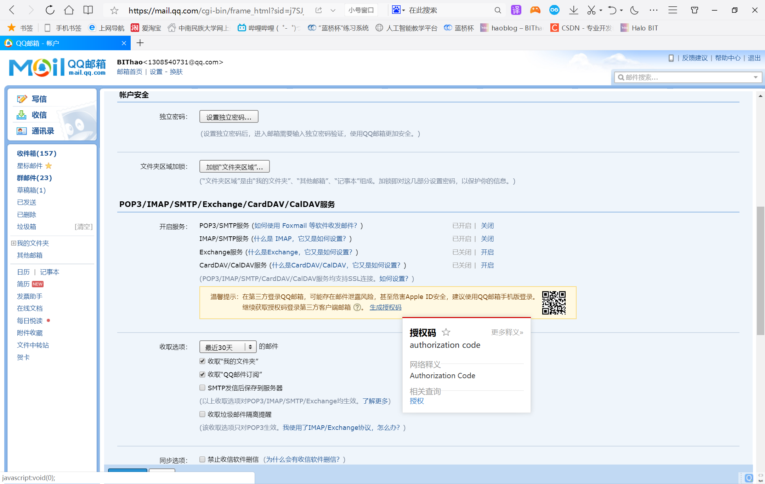The image size is (765, 484).
Task: Open search engine selector dropdown
Action: (x=403, y=10)
